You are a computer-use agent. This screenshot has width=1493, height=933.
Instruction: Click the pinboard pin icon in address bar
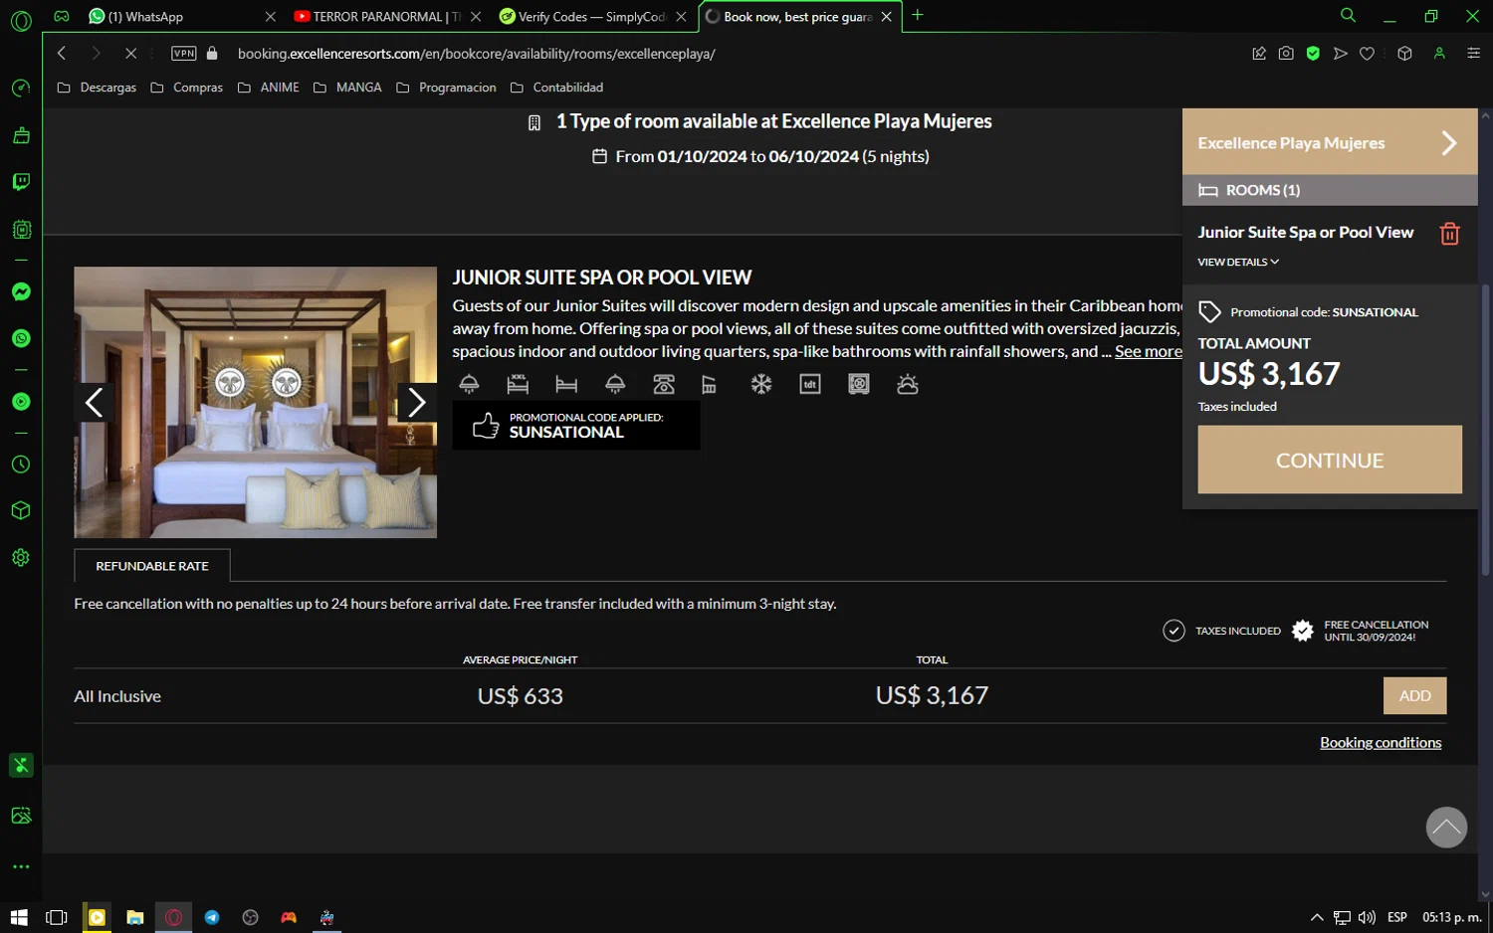(1259, 54)
